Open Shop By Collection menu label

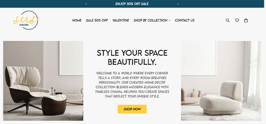pos(150,20)
